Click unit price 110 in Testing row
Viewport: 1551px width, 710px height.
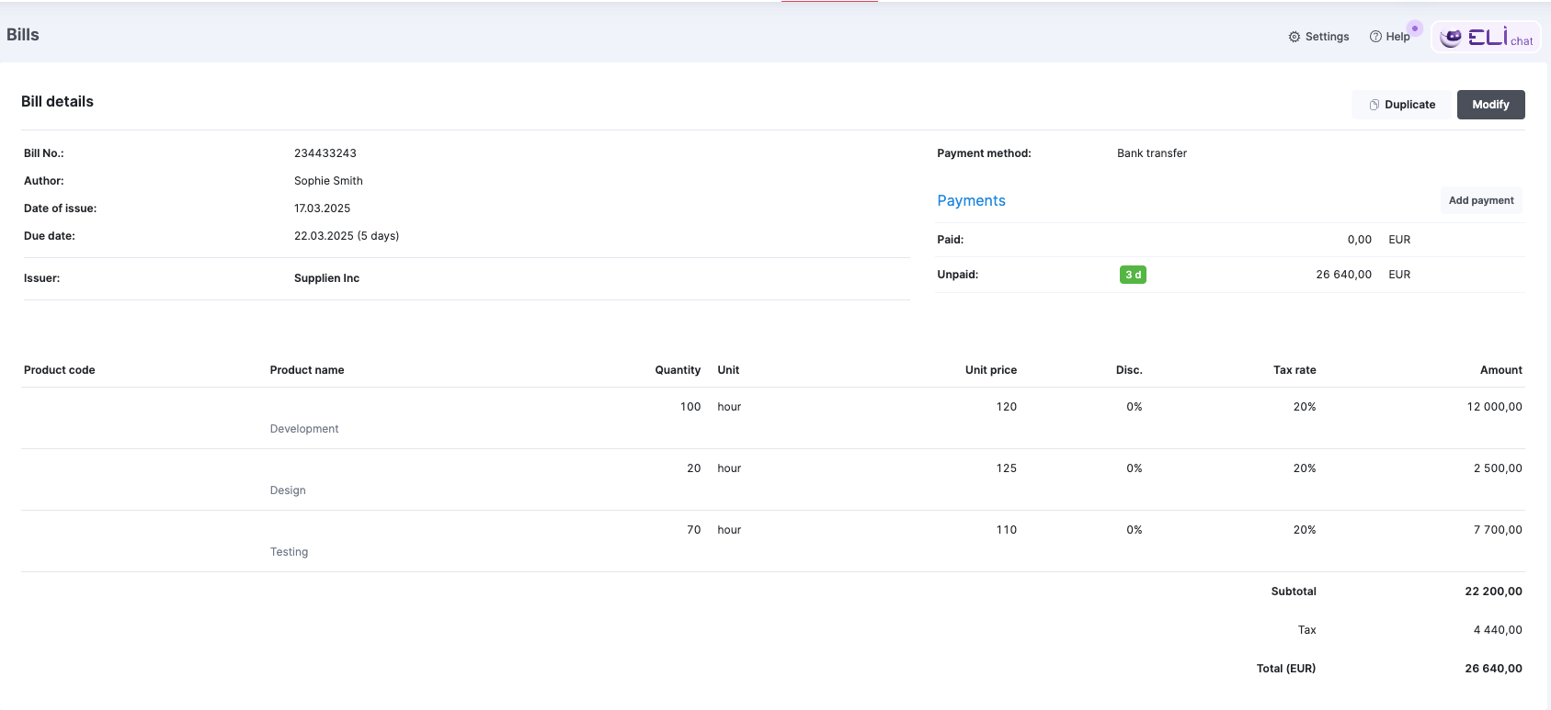click(1007, 530)
